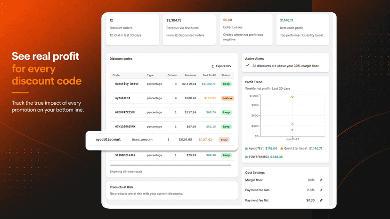Screen dimensions: 390x219
Task: Click the Revenue via discounts card
Action: click(x=189, y=30)
